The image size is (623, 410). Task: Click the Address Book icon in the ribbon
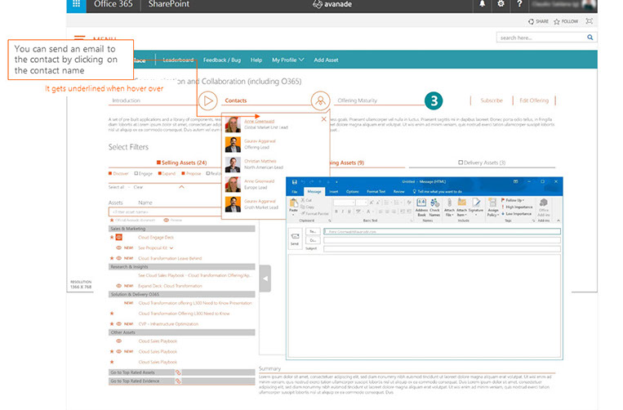click(421, 206)
